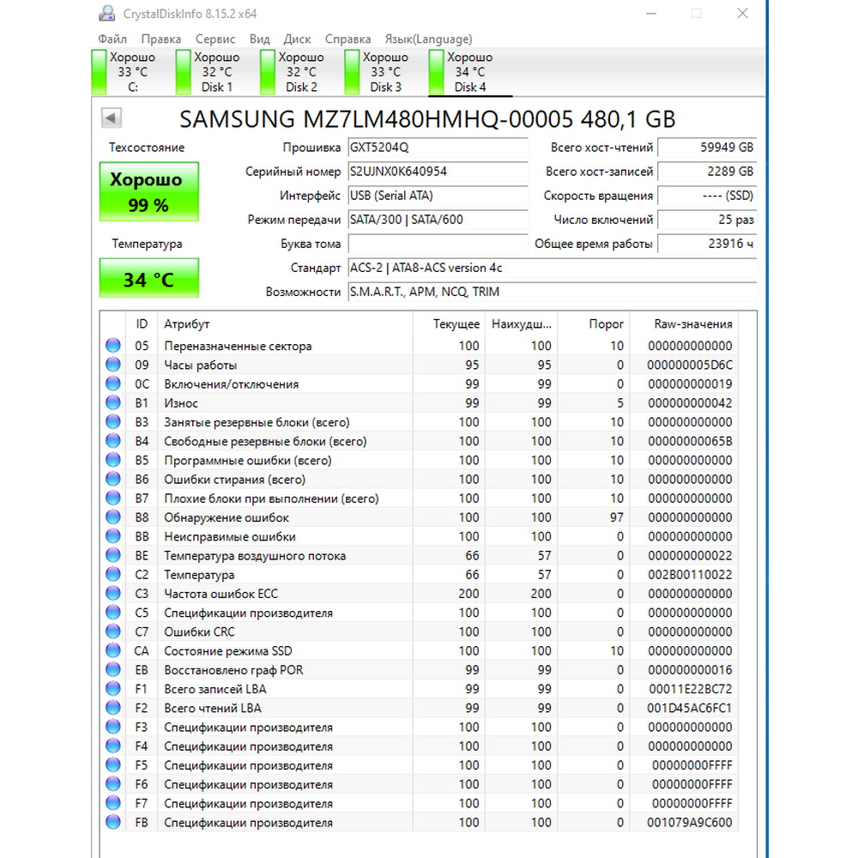Select Disk 2 health indicator

pyautogui.click(x=293, y=72)
